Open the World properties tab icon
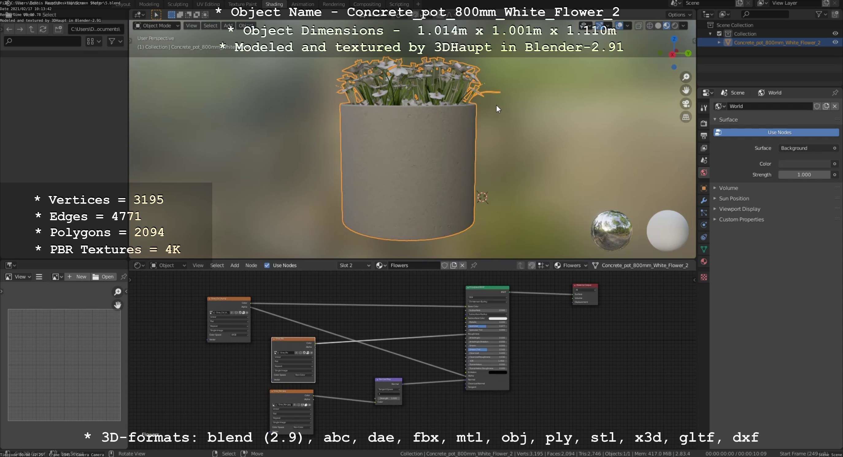This screenshot has height=457, width=843. point(704,173)
